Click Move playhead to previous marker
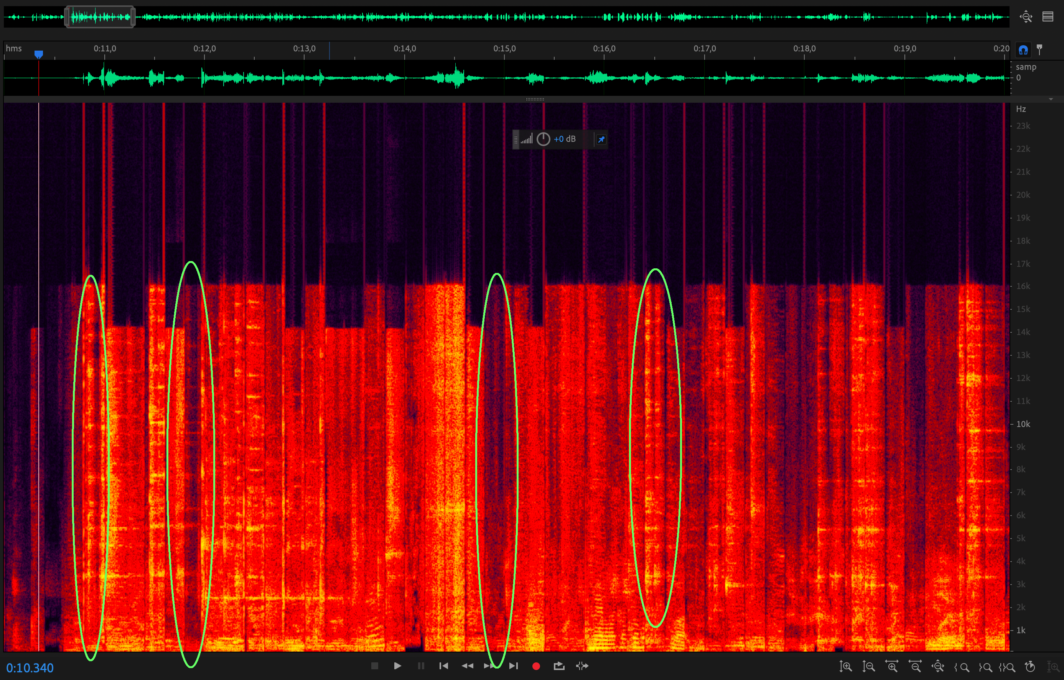Viewport: 1064px width, 680px height. 444,666
